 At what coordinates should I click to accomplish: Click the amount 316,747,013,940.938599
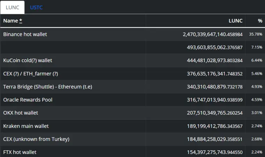(215, 100)
